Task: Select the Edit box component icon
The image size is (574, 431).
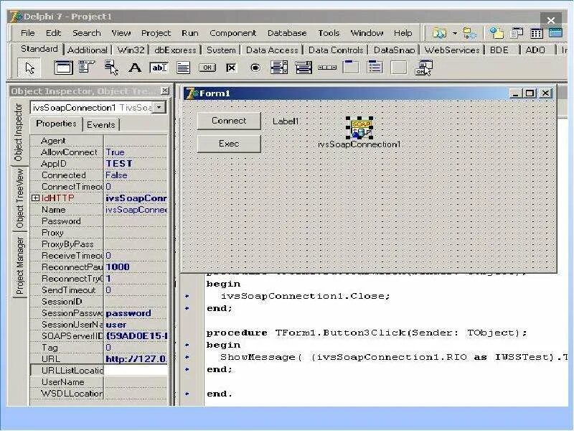Action: tap(159, 68)
